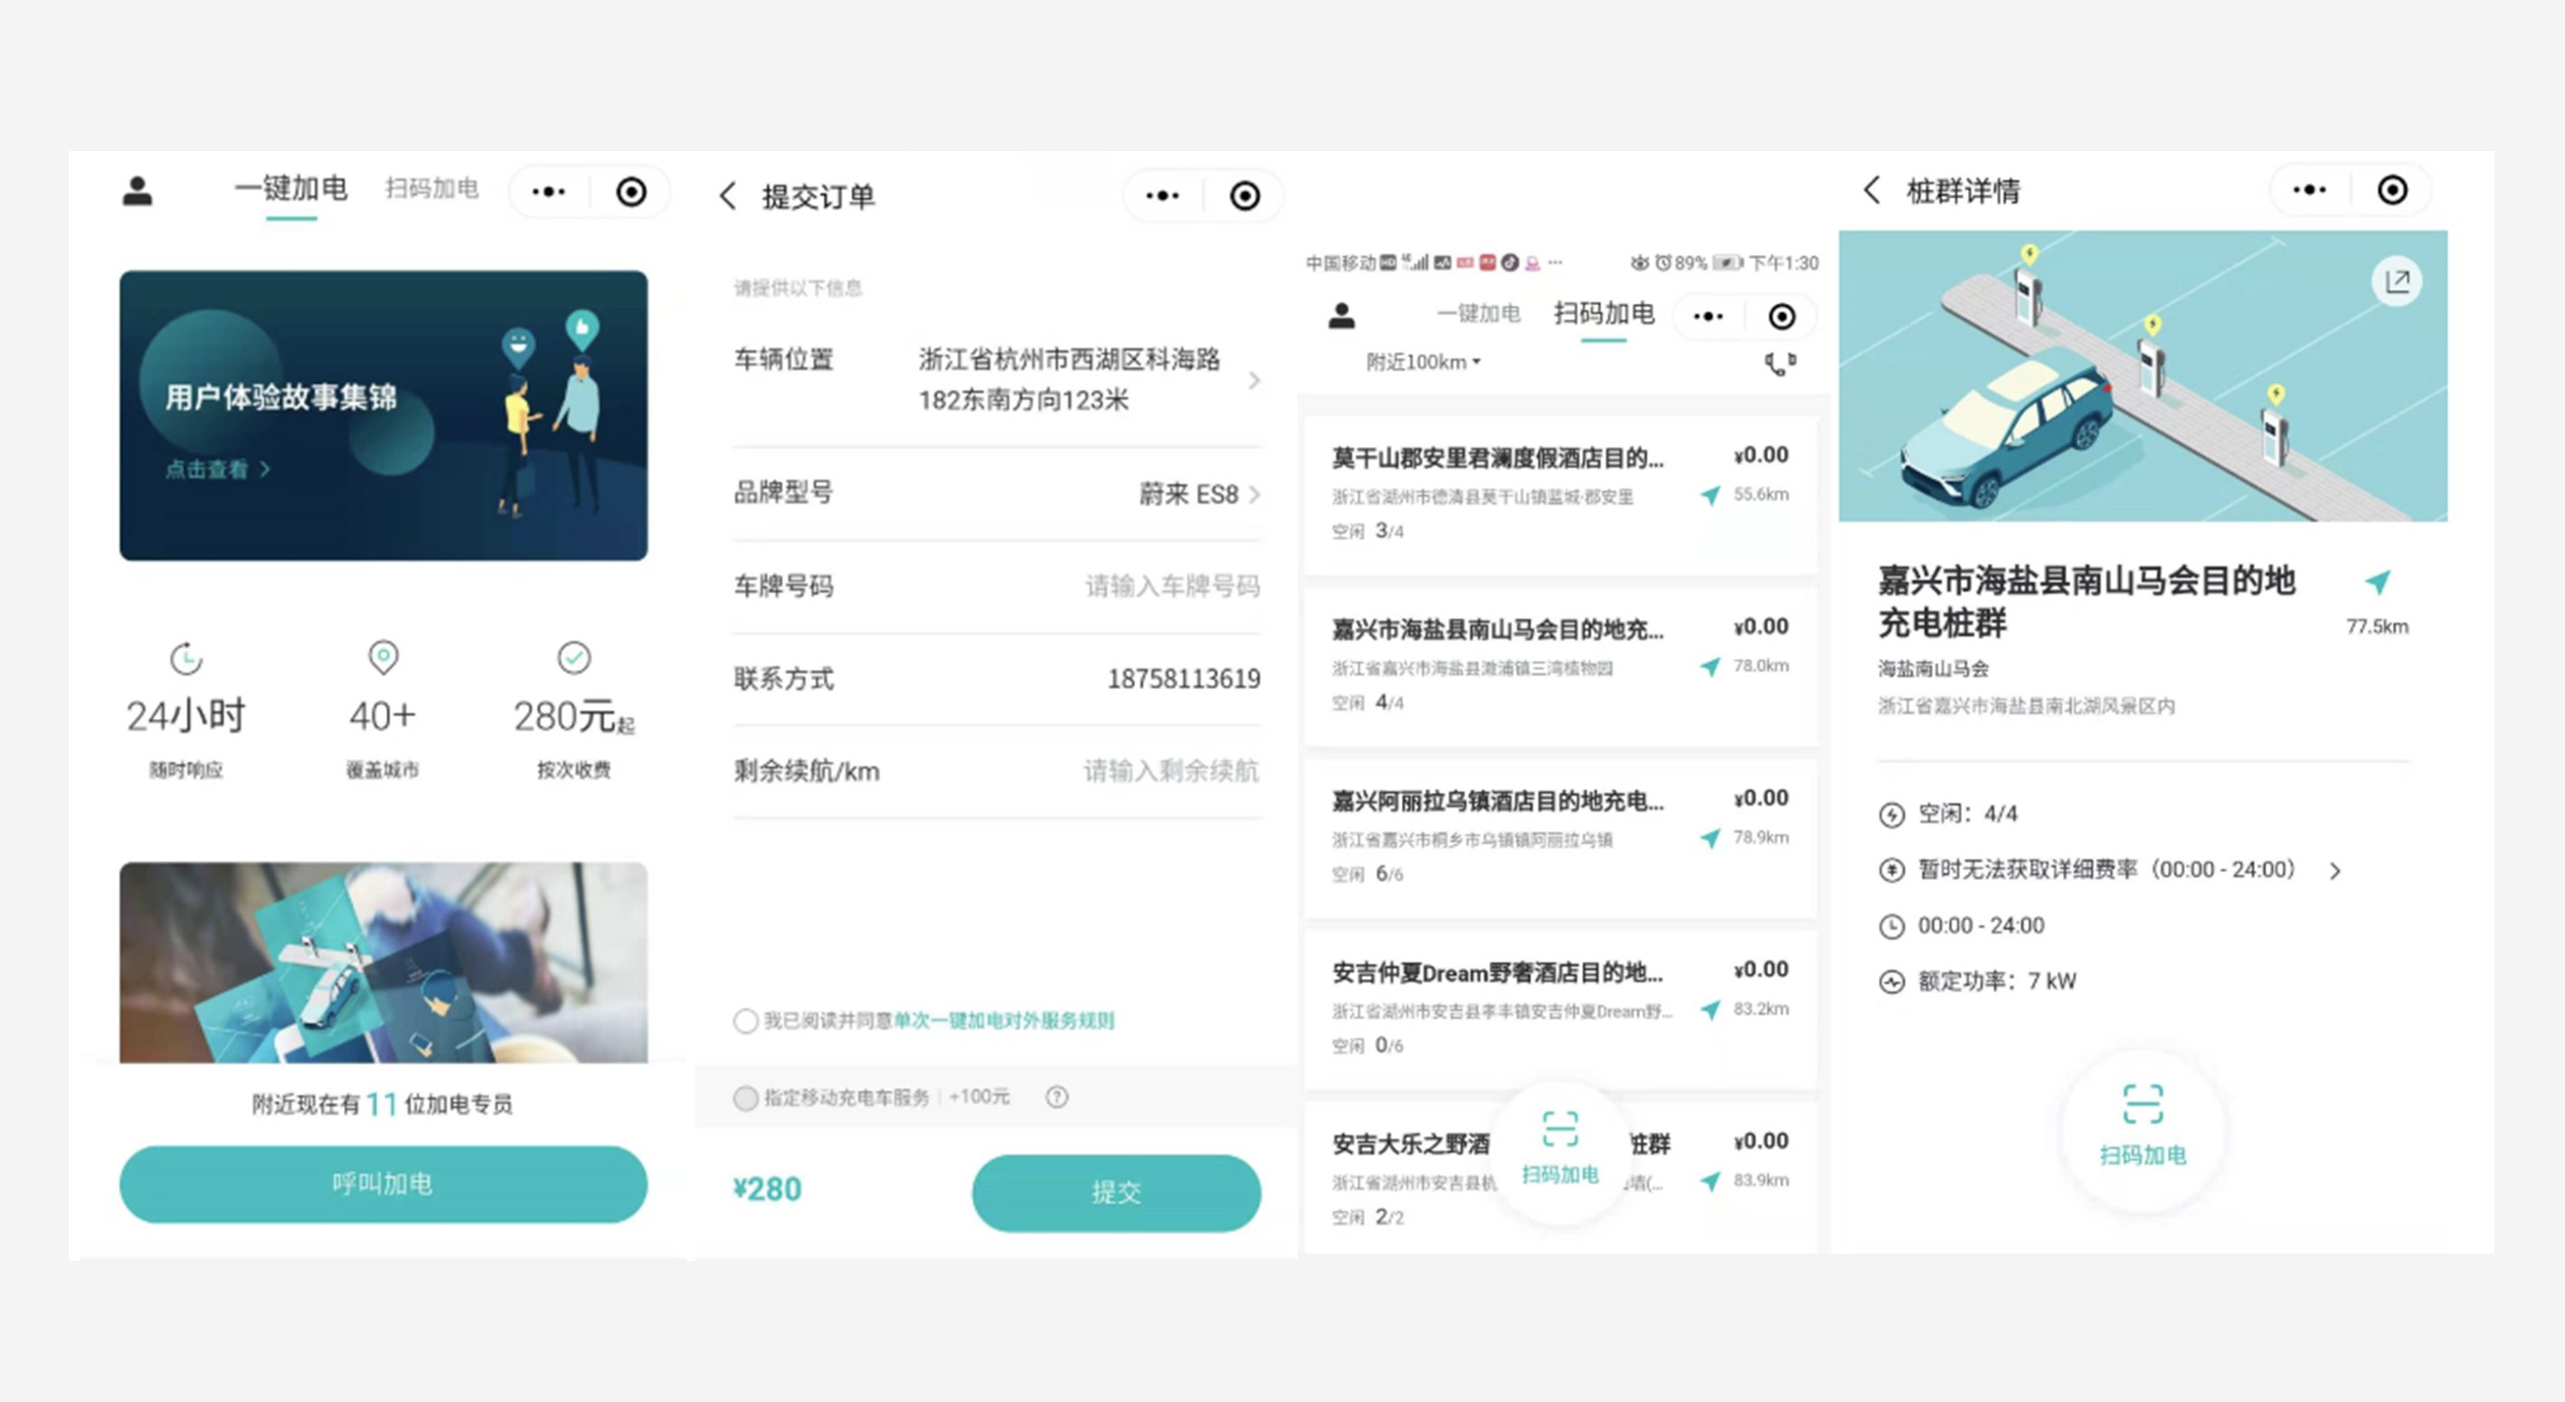Image resolution: width=2565 pixels, height=1402 pixels.
Task: Switch to the 一键加电 tab on the station list screen
Action: click(x=1480, y=314)
